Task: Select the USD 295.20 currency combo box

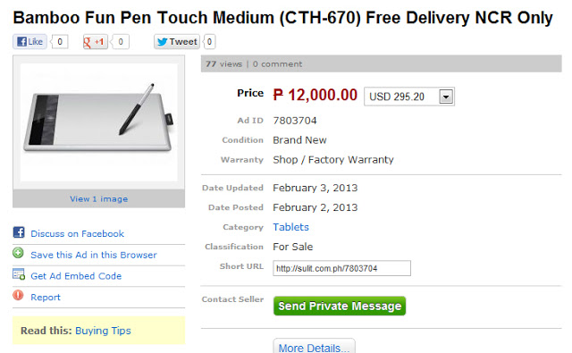Action: click(x=409, y=97)
